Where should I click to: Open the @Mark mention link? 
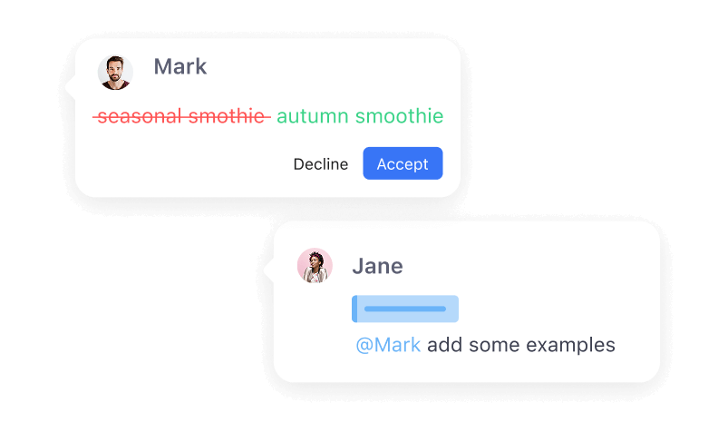coord(388,345)
